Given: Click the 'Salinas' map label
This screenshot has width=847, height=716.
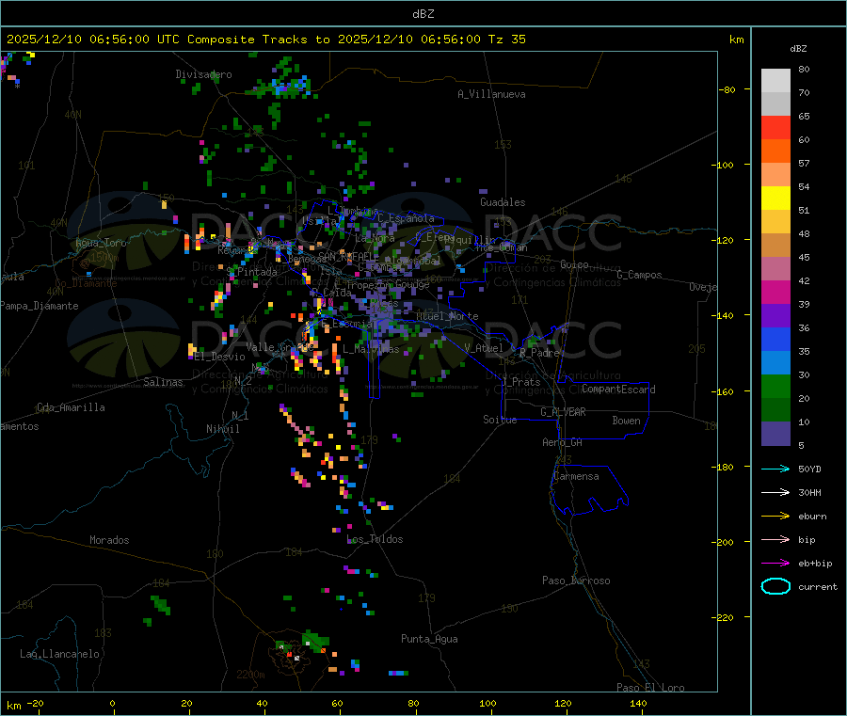Looking at the screenshot, I should coord(163,382).
